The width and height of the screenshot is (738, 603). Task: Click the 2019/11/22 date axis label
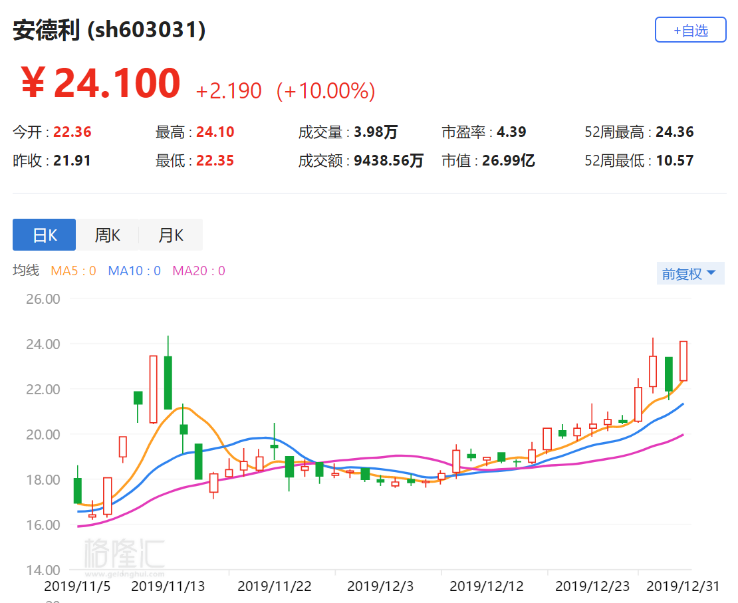[x=275, y=586]
